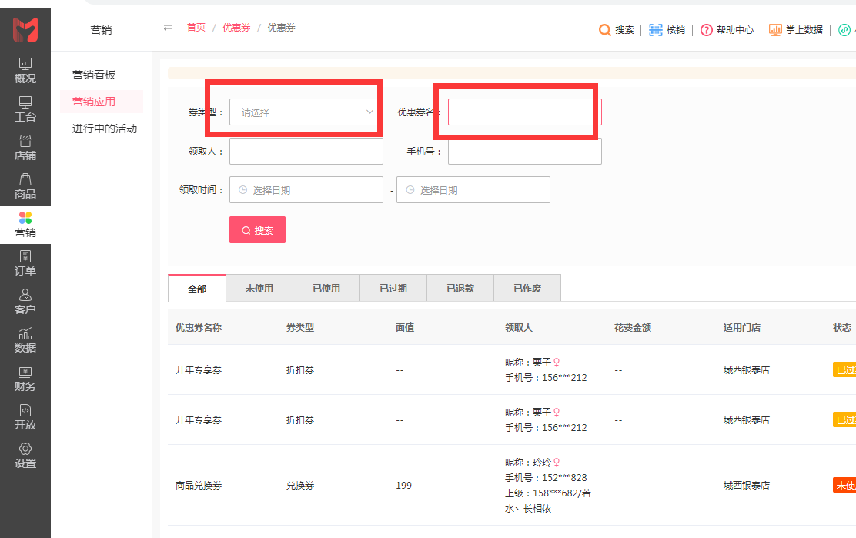Click the 适用门店 column header
The width and height of the screenshot is (856, 538).
(x=742, y=327)
